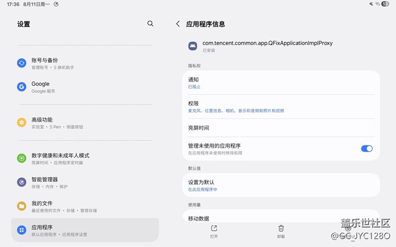The height and width of the screenshot is (247, 396).
Task: Tap the battery indicator in status bar
Action: (385, 4)
